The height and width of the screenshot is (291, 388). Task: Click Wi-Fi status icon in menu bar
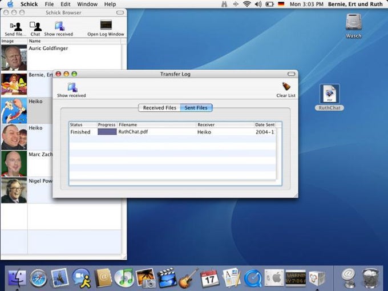[x=246, y=4]
